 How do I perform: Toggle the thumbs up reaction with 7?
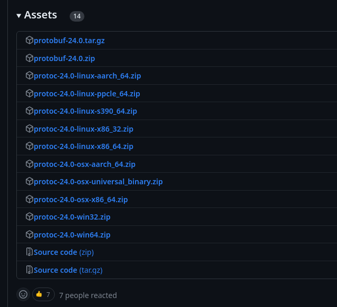43,294
